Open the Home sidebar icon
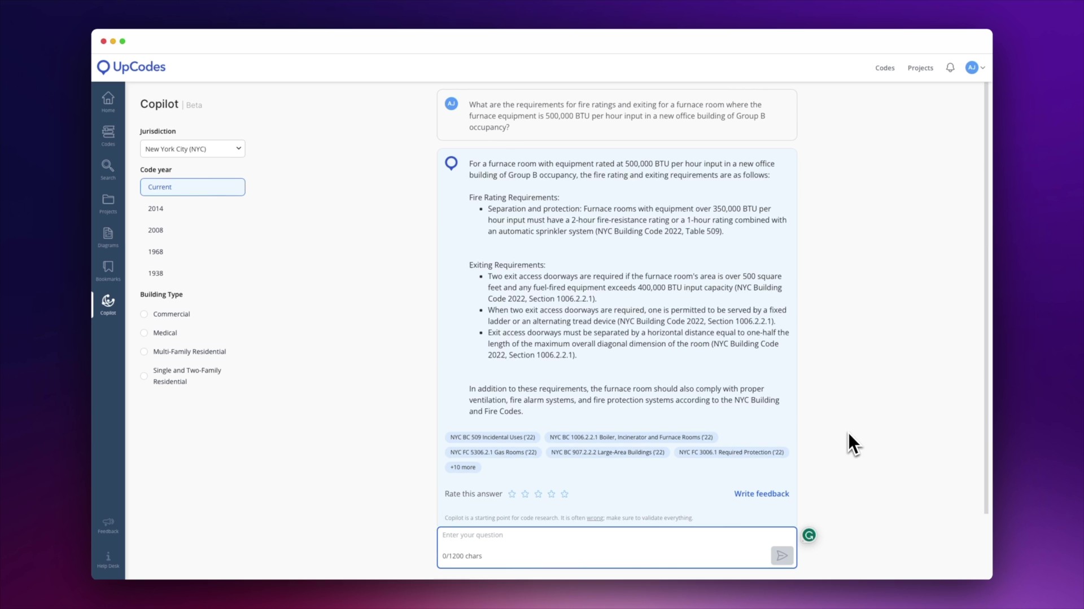The image size is (1084, 609). 108,101
